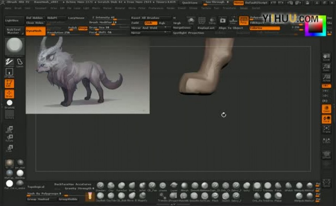Toggle Floor grid display

coord(233,20)
